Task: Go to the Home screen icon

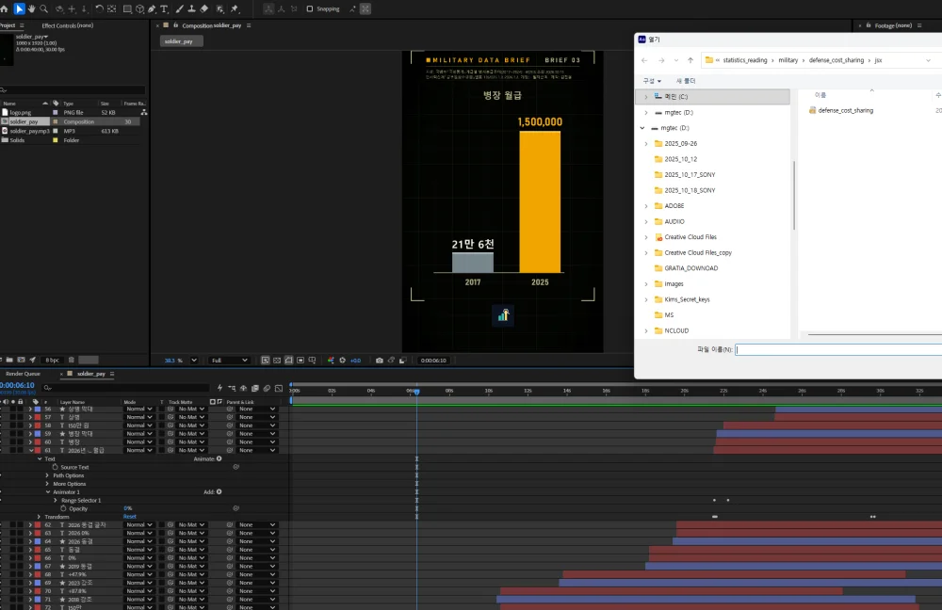Action: tap(4, 9)
